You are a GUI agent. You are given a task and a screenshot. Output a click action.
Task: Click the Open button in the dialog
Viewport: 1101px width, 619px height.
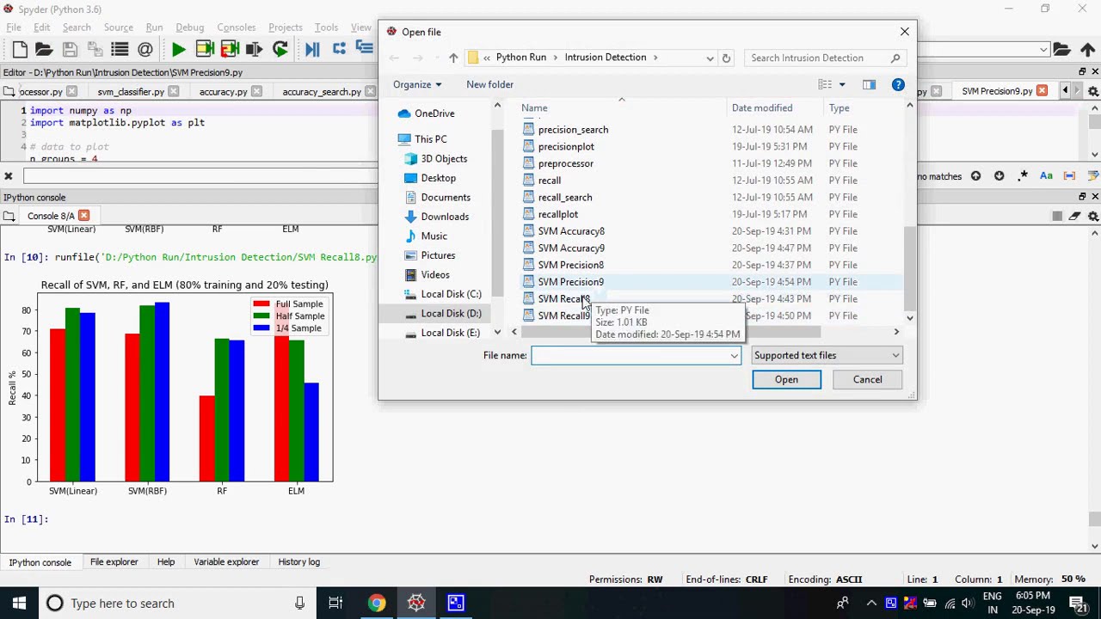pos(786,380)
